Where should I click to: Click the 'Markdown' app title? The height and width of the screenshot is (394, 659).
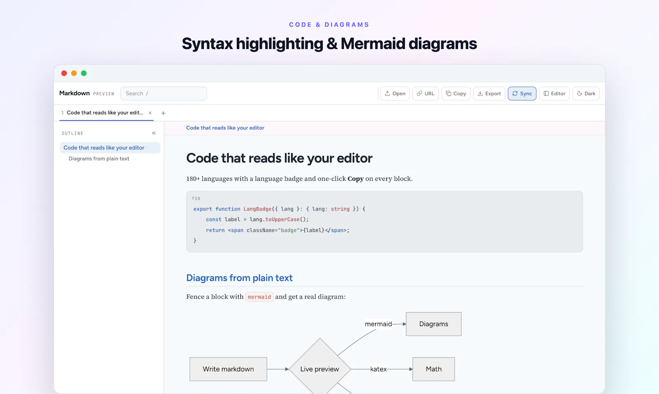pyautogui.click(x=75, y=93)
